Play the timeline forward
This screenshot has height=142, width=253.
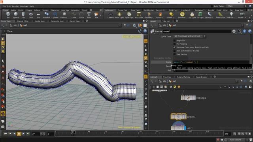click(23, 134)
